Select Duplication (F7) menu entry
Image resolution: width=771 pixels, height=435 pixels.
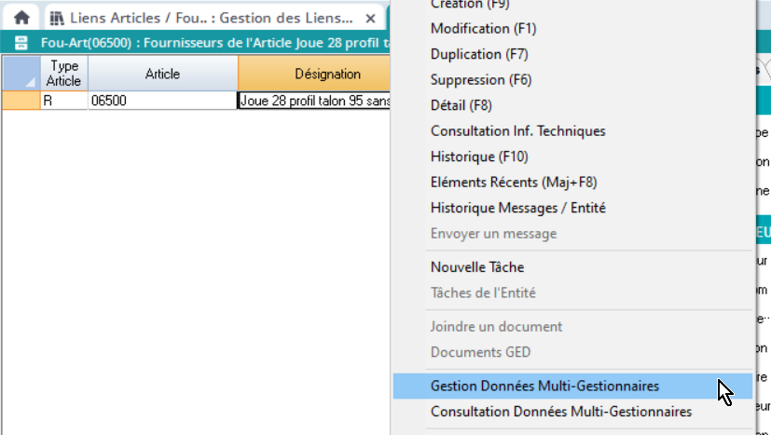[479, 54]
